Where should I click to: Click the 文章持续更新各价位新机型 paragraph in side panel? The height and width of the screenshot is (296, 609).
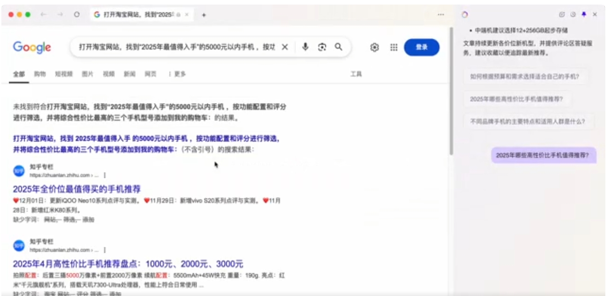(x=529, y=49)
